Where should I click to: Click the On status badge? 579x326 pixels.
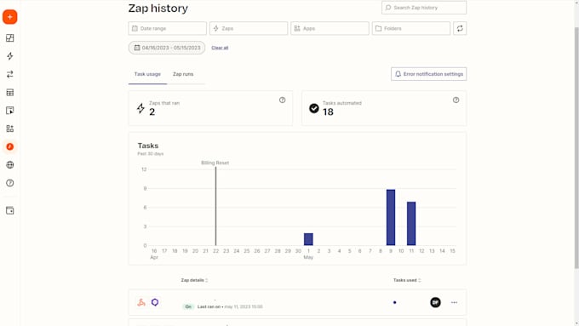click(188, 306)
